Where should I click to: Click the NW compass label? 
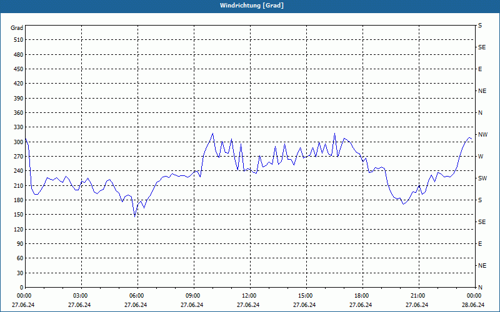482,135
